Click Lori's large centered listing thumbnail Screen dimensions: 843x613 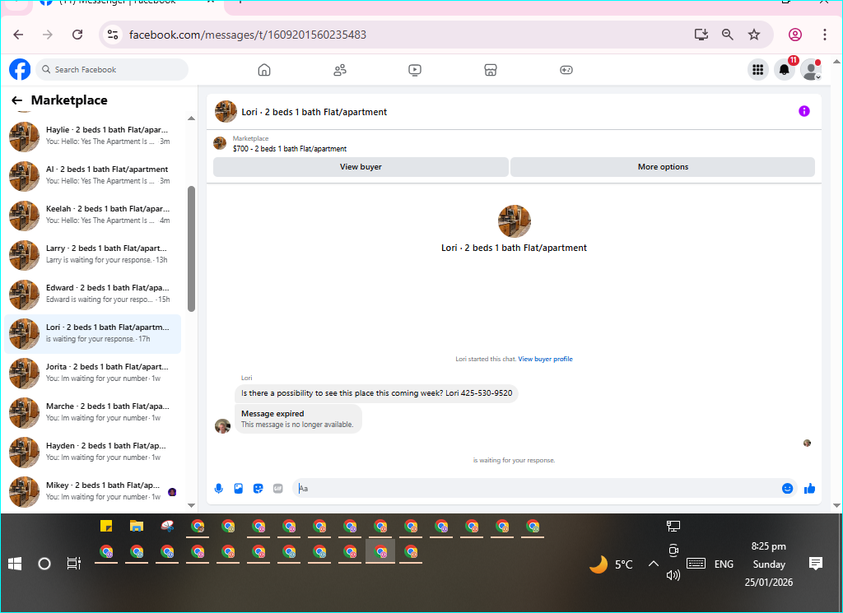point(514,221)
